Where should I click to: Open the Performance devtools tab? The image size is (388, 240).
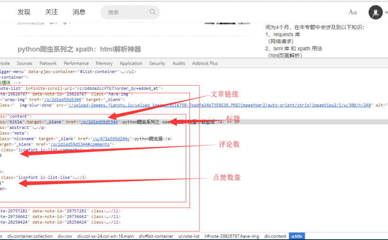tap(76, 63)
